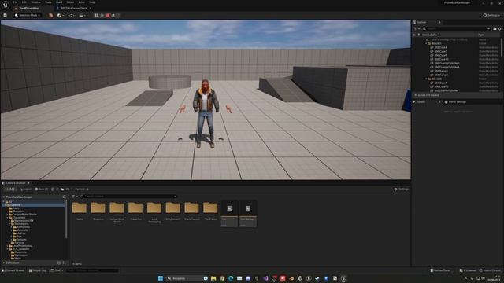
Task: Click the Unreal Engine logo icon
Action: pos(6,5)
